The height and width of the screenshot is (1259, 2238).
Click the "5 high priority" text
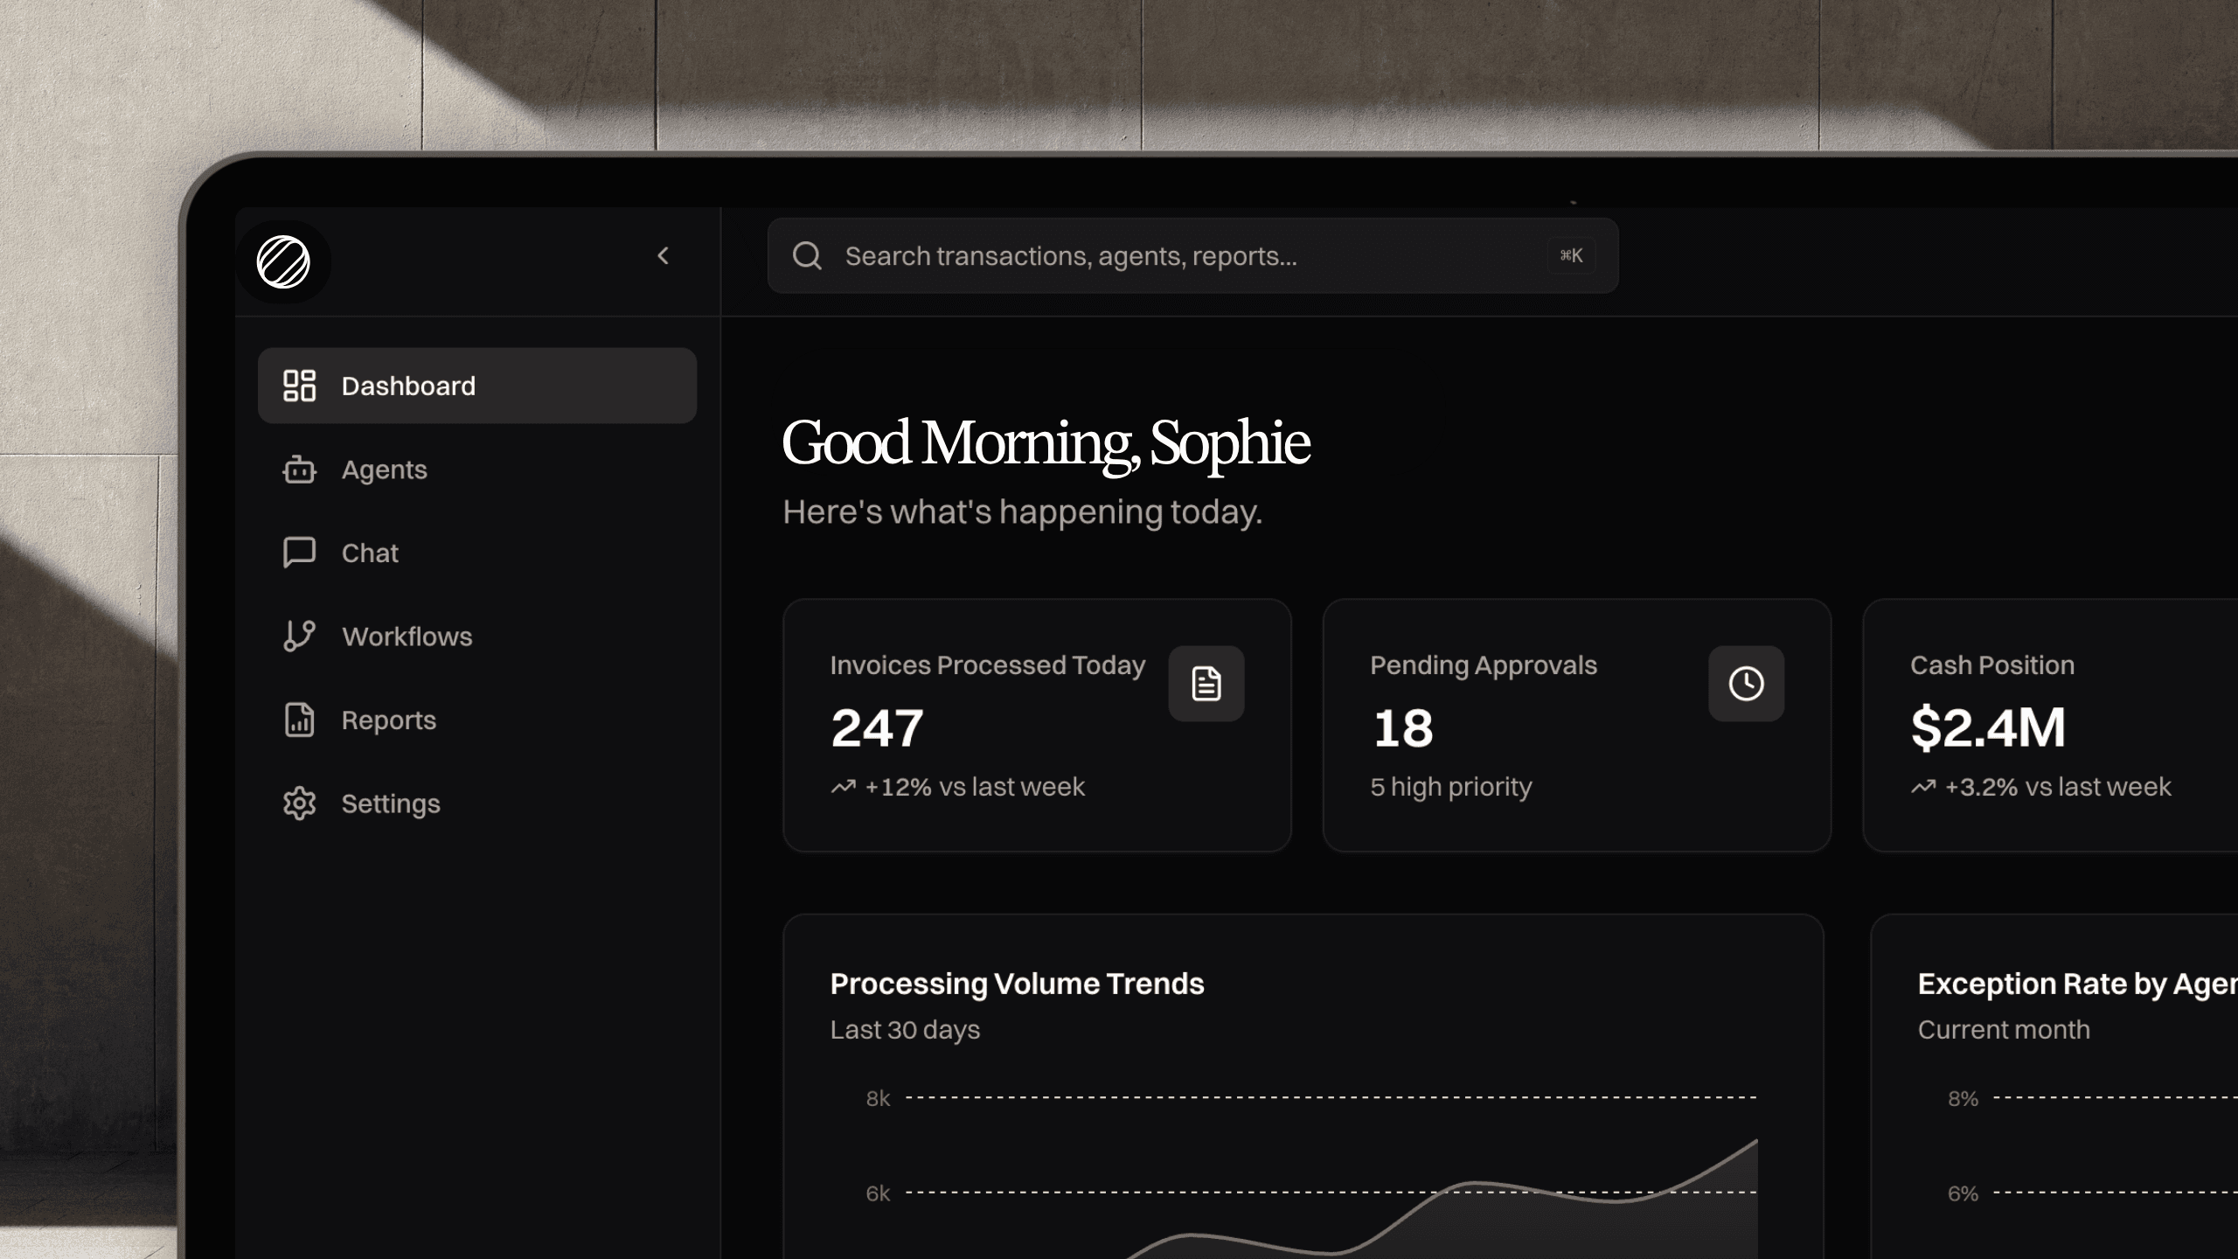click(1451, 787)
